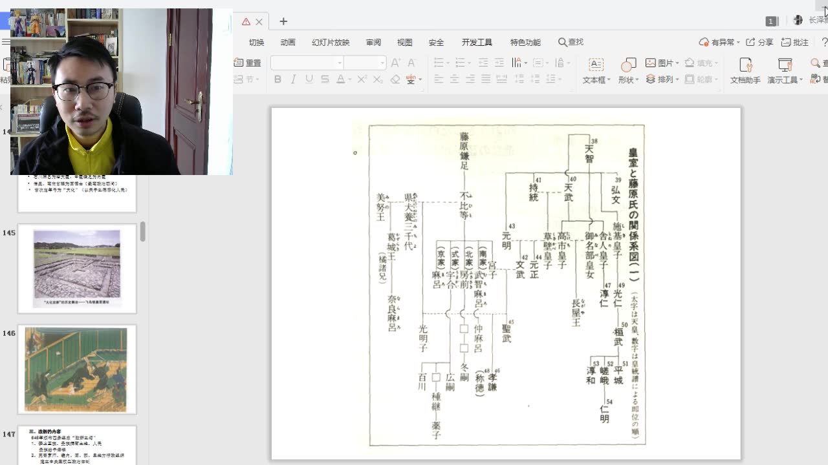
Task: Click the decrease indent icon
Action: [x=483, y=63]
